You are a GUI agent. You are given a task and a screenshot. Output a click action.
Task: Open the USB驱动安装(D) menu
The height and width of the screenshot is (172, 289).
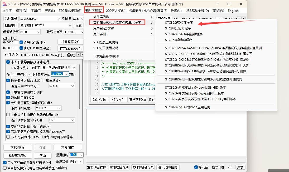(197, 11)
